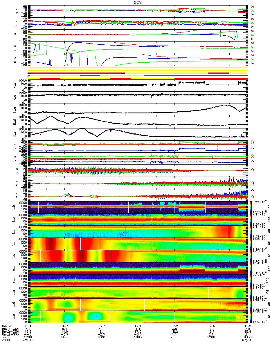Click the blue Vx legend of V_c panel
Viewport: 270px width, 348px height.
tap(253, 162)
